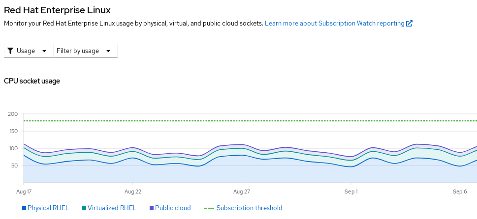This screenshot has height=219, width=477.
Task: Click the Sep 6 date label
Action: (460, 191)
